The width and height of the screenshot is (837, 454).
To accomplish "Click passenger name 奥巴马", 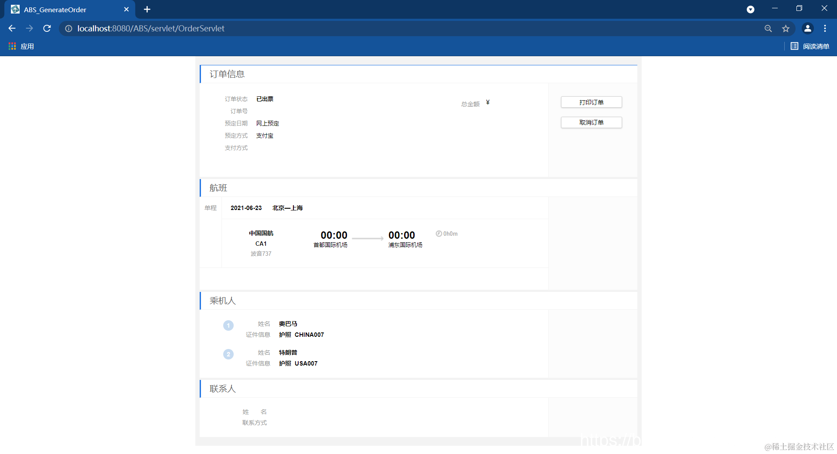I will (288, 324).
